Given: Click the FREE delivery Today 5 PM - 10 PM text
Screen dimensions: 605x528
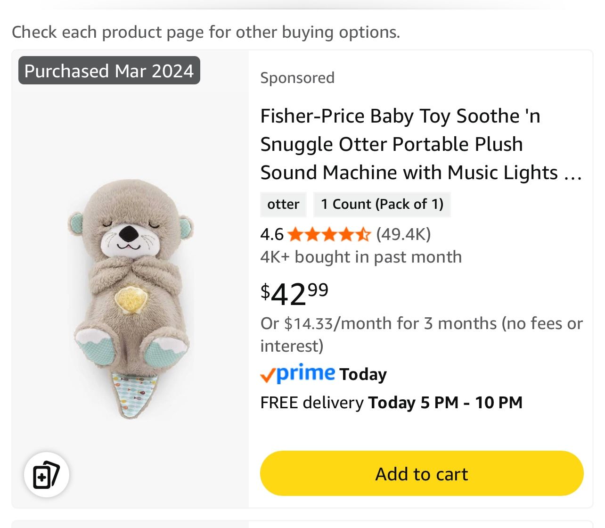Looking at the screenshot, I should (392, 403).
